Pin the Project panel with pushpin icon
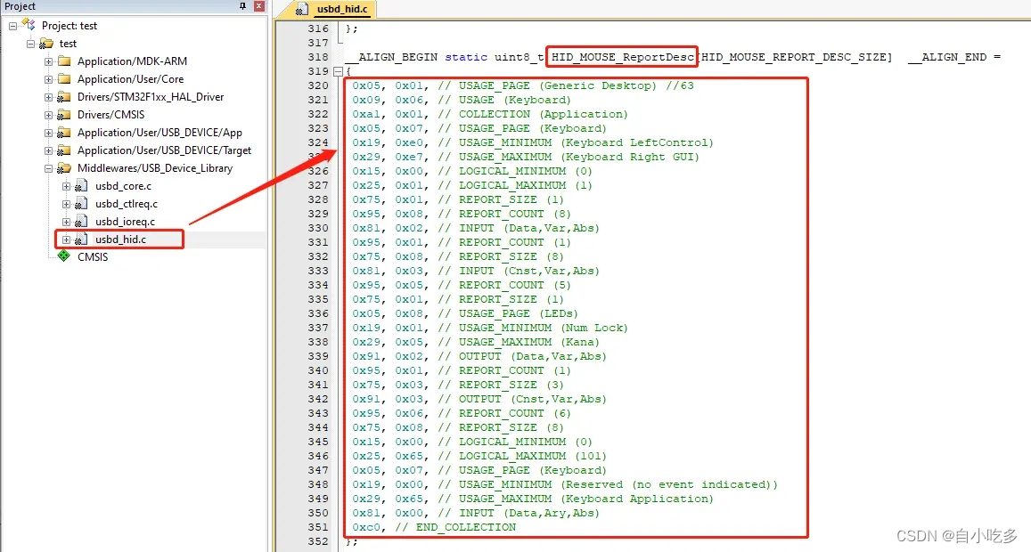The image size is (1031, 552). [x=242, y=6]
